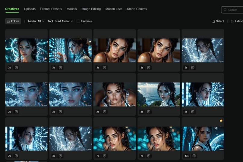Toggle the gold favorite star on the 17s card
This screenshot has height=162, width=243.
coord(221,120)
